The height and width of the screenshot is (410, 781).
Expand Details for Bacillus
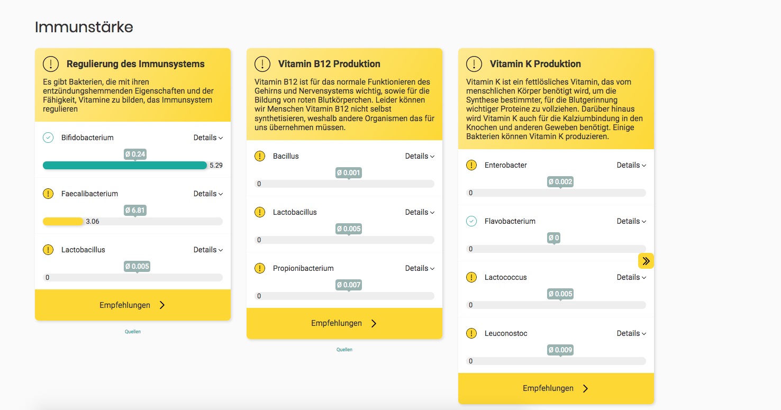[420, 156]
